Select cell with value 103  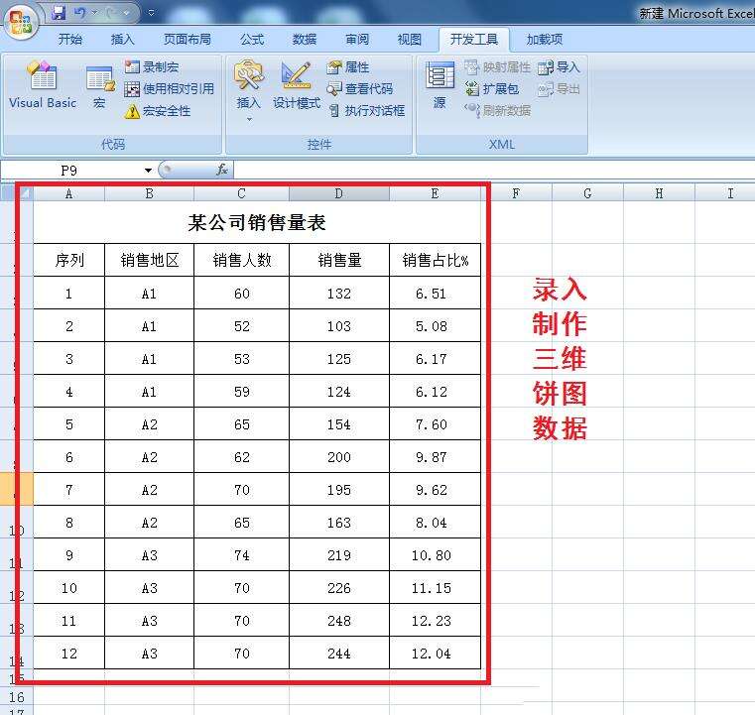point(339,325)
